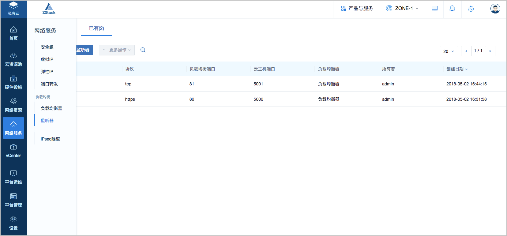
Task: Open the history clock icon in header
Action: click(x=471, y=9)
